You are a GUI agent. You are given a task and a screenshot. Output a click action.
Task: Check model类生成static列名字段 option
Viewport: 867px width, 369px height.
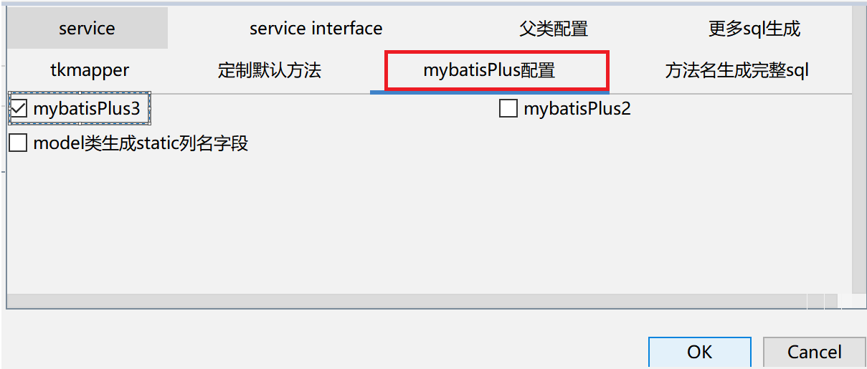[x=19, y=143]
